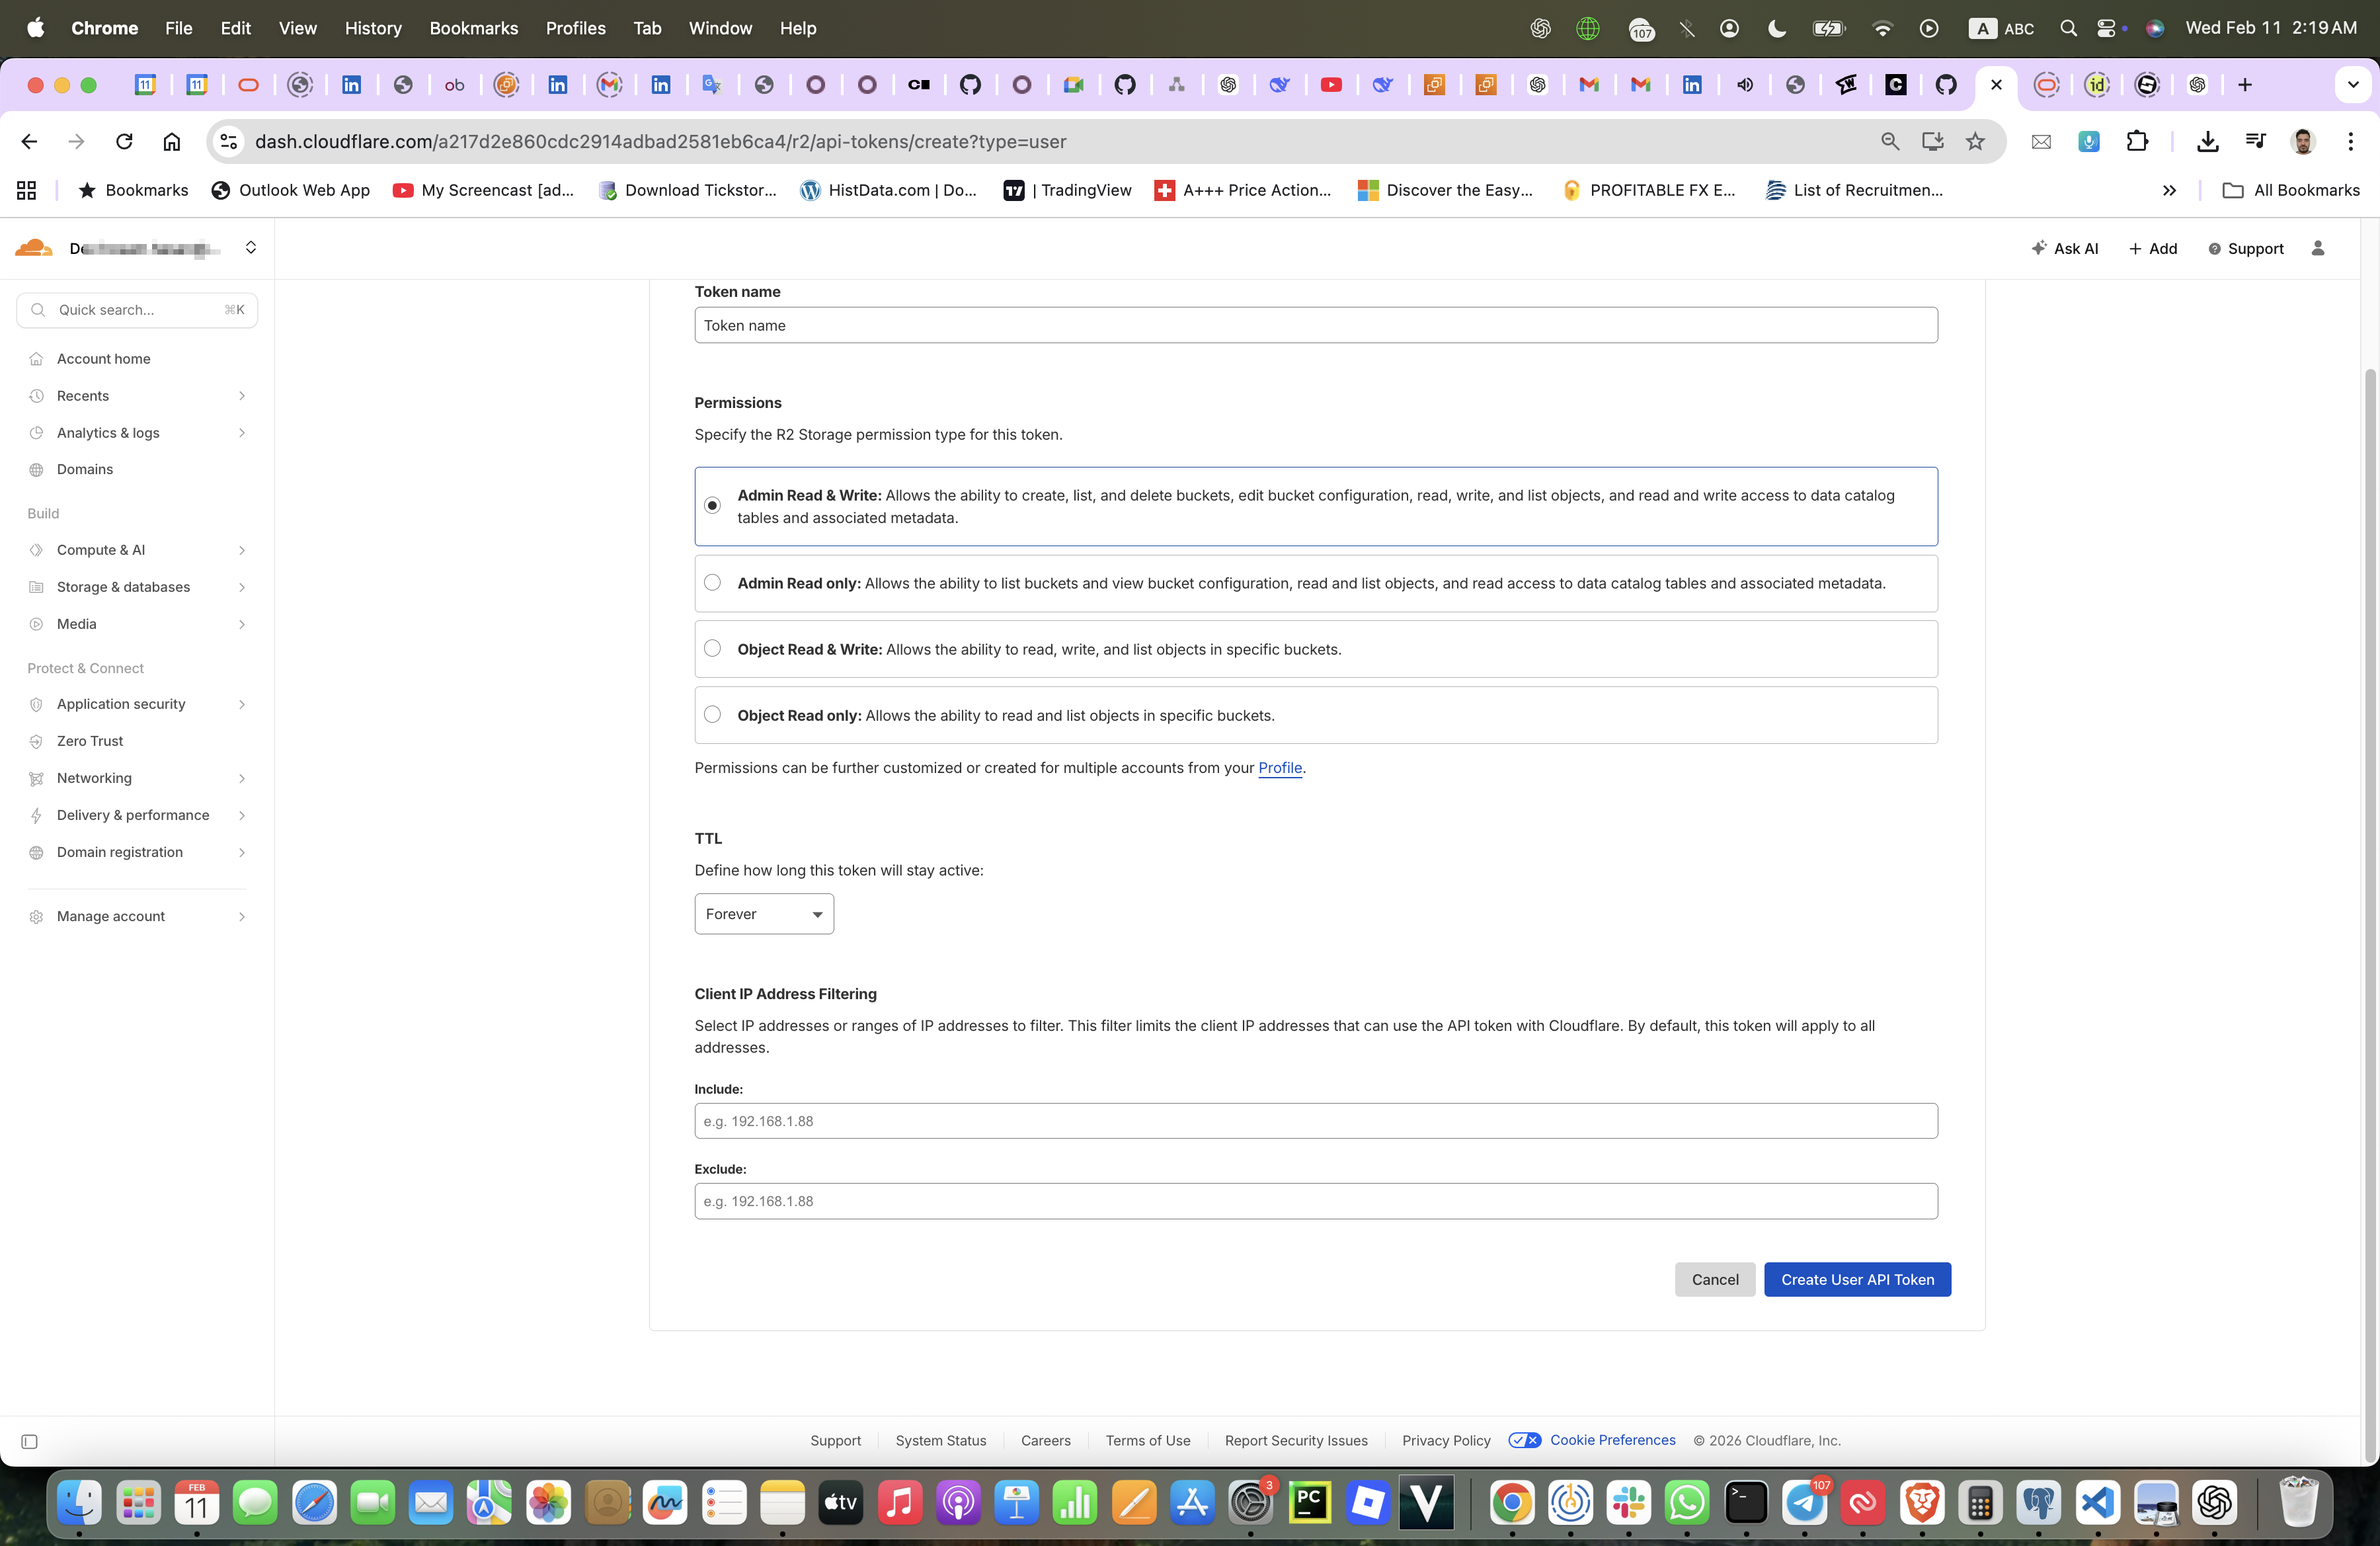Click the Chrome home button
This screenshot has width=2380, height=1546.
172,142
